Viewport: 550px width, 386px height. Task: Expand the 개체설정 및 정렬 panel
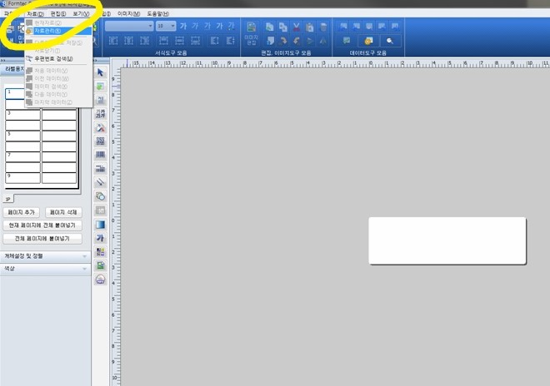click(45, 256)
